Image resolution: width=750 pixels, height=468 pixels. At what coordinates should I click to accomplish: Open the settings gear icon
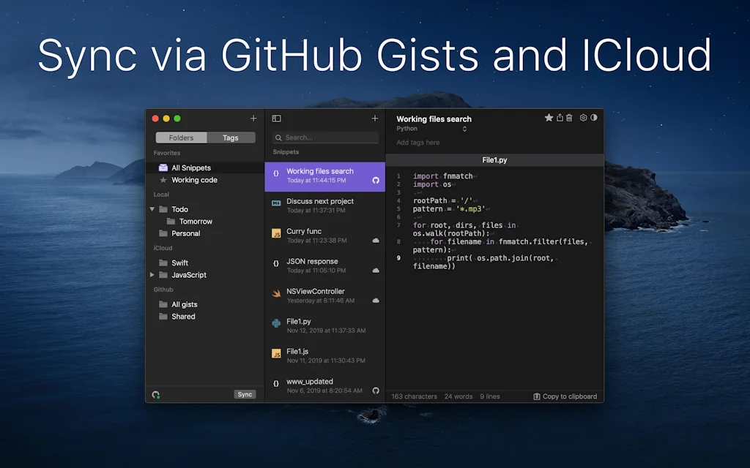coord(583,118)
